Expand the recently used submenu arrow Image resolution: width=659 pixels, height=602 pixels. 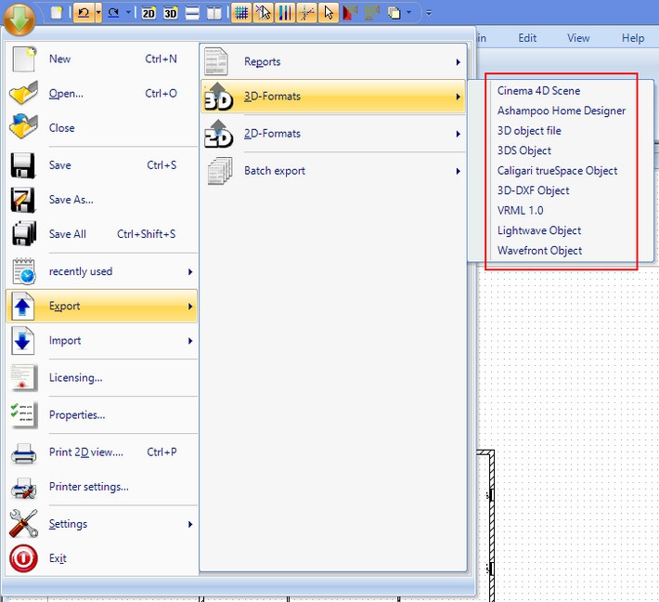click(x=190, y=272)
